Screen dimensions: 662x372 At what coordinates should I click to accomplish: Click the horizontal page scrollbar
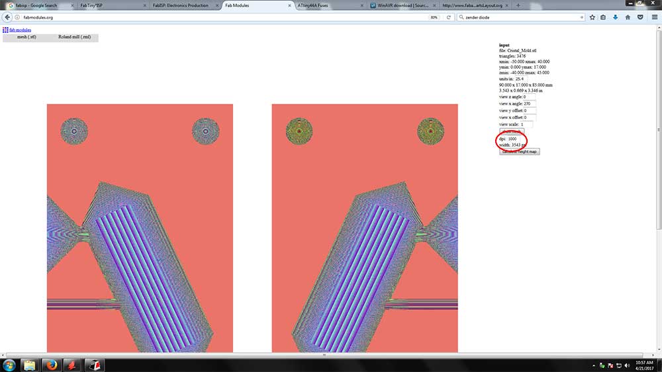[324, 355]
